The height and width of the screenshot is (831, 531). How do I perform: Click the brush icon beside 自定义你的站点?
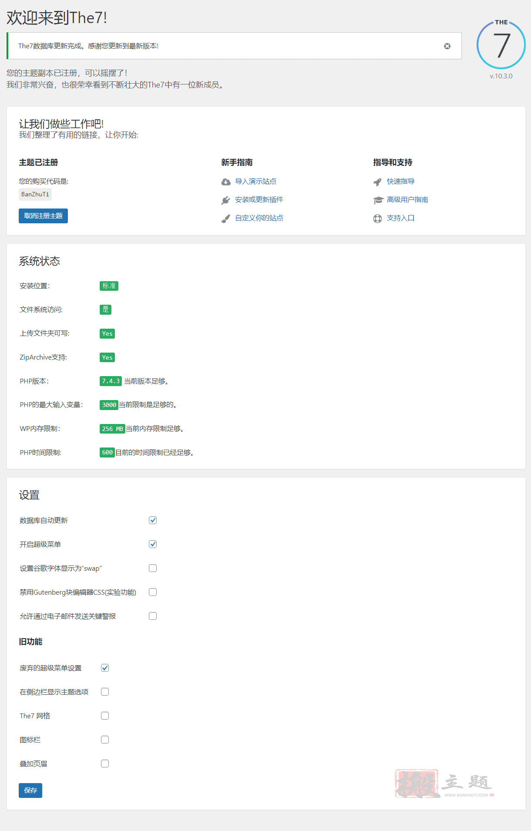225,219
